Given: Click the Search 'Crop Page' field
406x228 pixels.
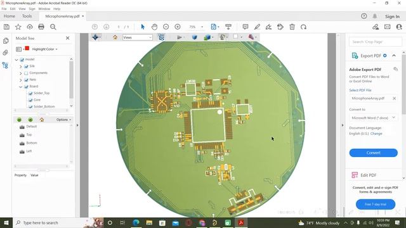Looking at the screenshot, I should (x=376, y=42).
